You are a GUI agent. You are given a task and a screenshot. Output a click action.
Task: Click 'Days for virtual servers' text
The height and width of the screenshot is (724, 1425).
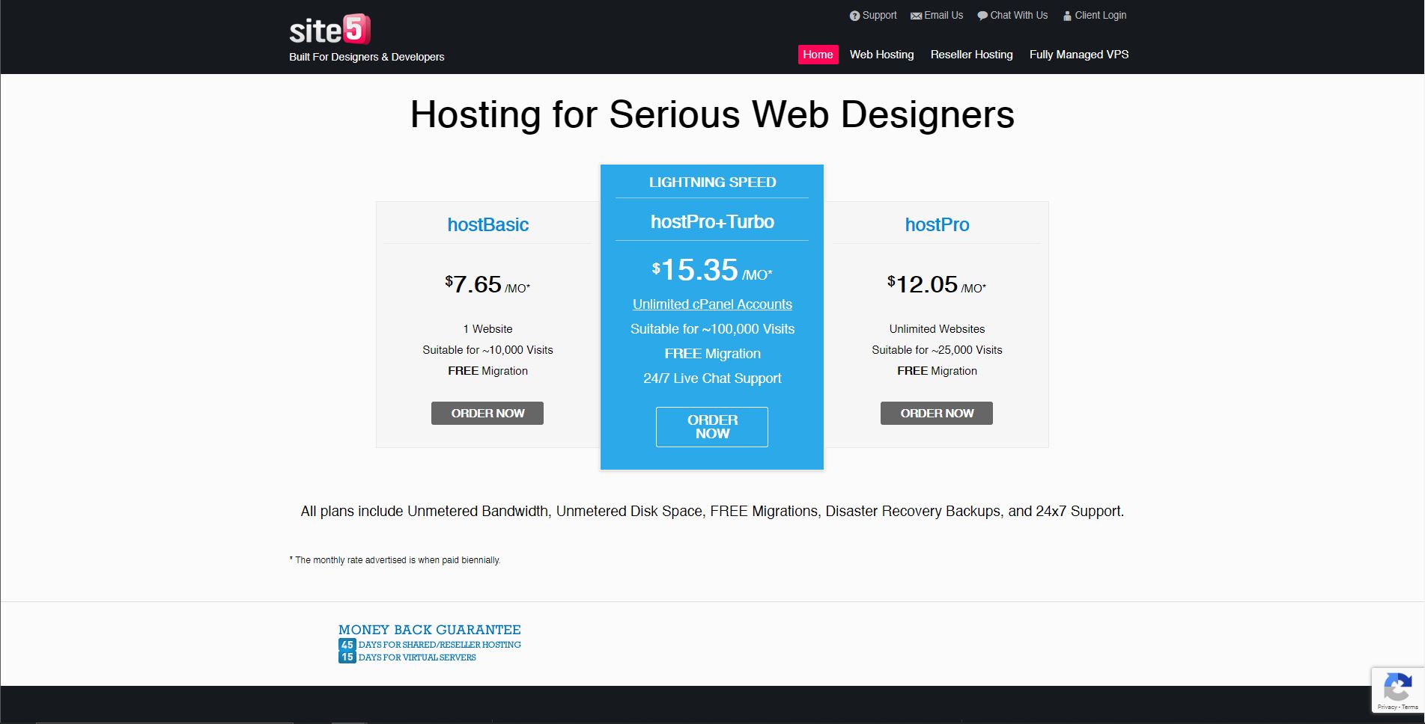click(417, 657)
